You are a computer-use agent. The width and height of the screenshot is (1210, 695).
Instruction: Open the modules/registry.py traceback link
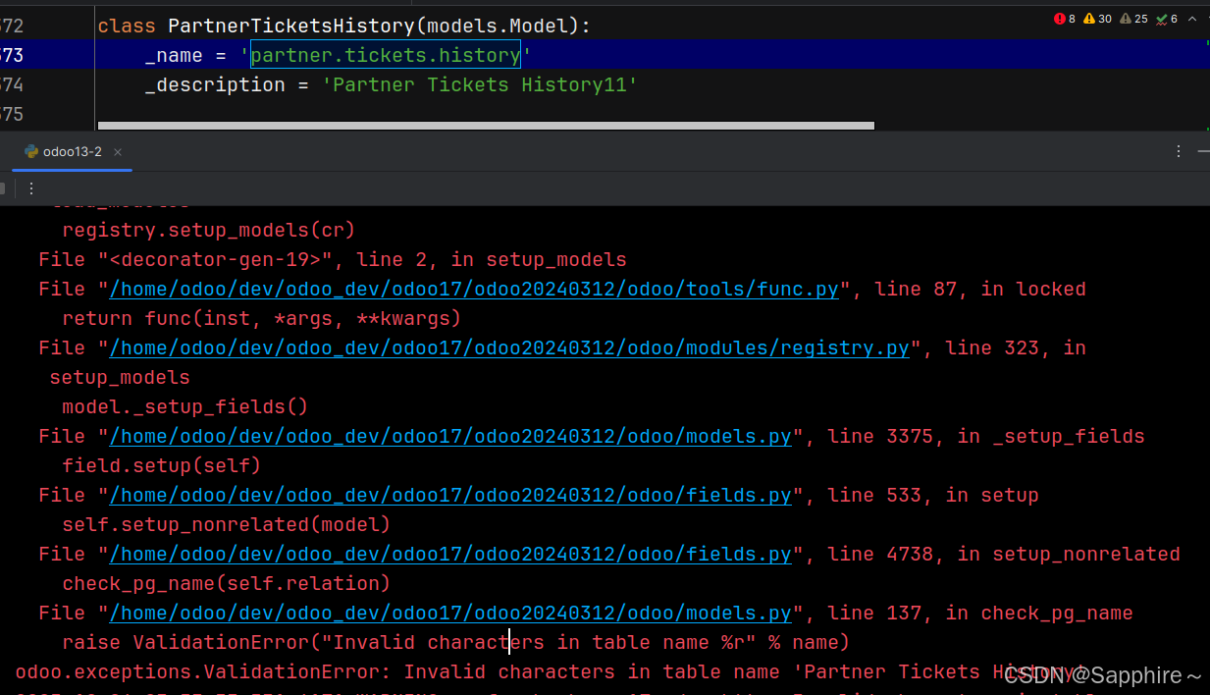coord(509,348)
